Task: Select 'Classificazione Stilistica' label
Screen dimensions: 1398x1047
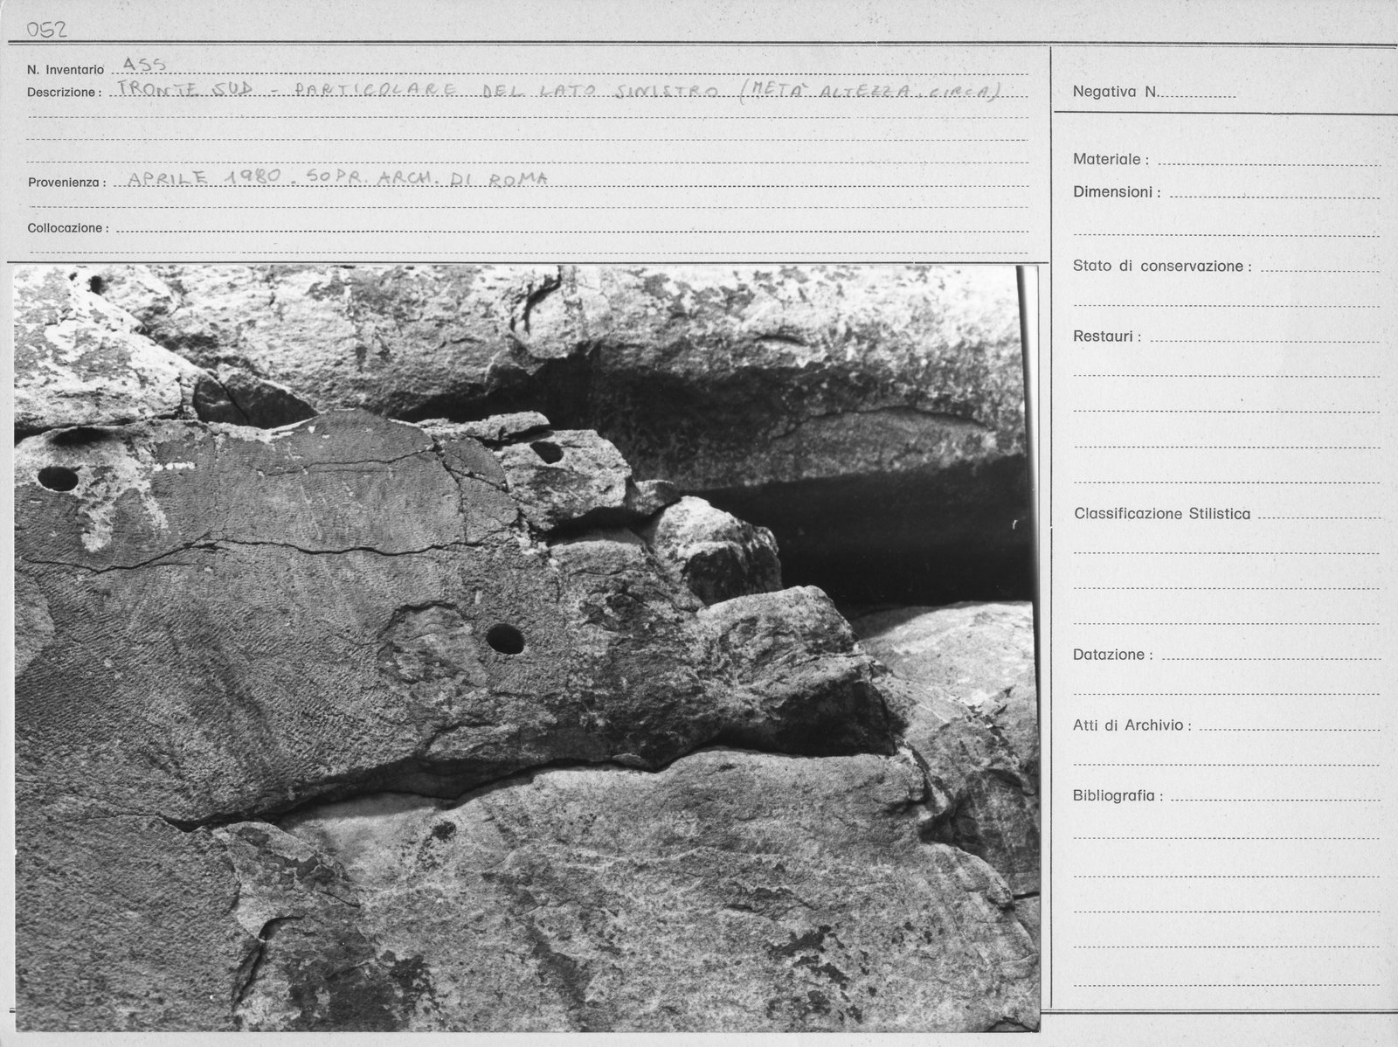Action: [x=1162, y=515]
